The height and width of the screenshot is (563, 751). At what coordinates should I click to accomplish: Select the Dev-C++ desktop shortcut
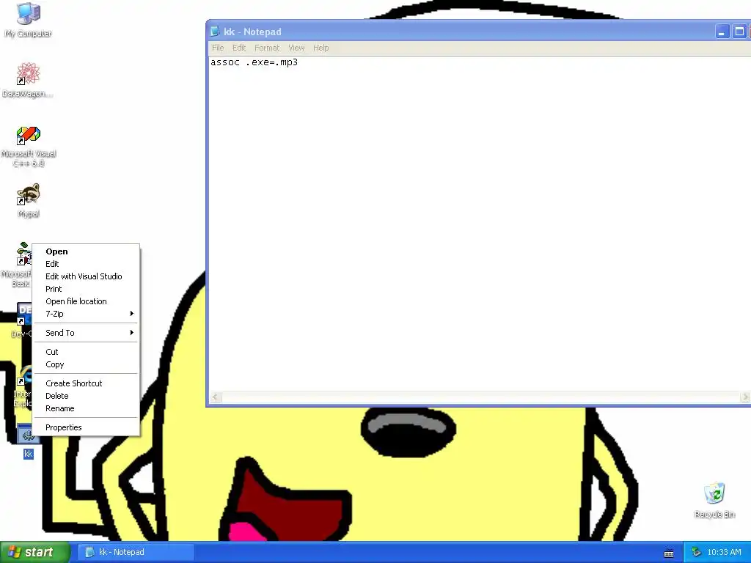pos(23,314)
